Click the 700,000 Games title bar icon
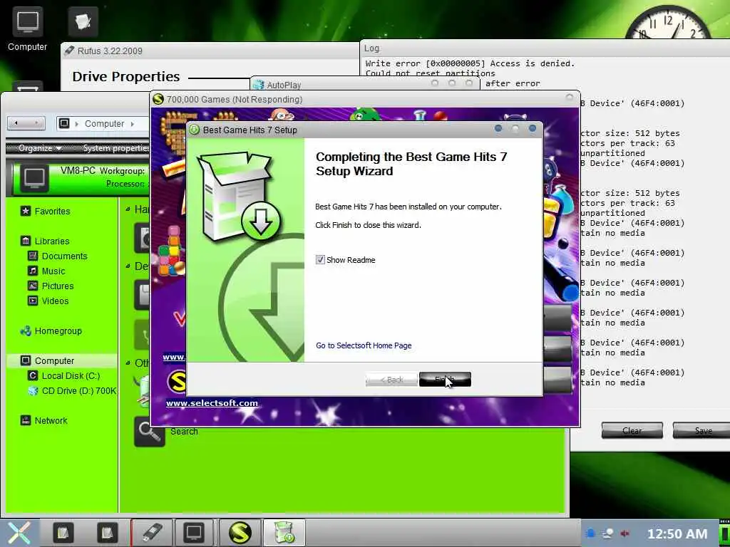This screenshot has height=547, width=730. click(158, 99)
